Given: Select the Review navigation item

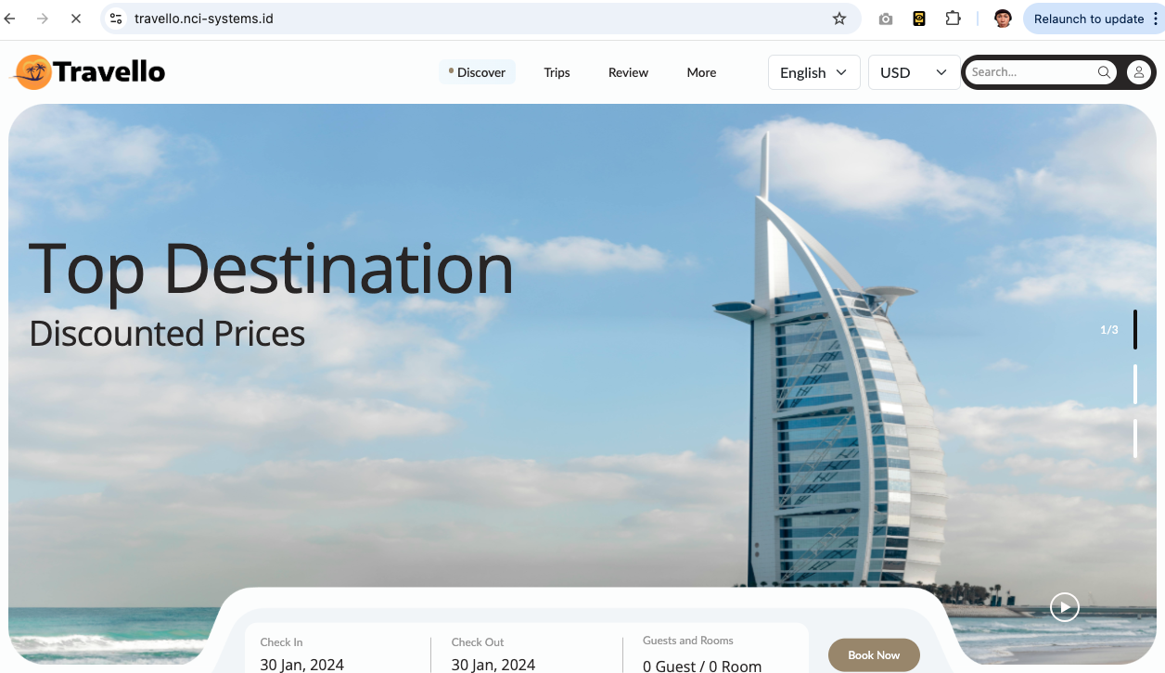Looking at the screenshot, I should [x=628, y=72].
